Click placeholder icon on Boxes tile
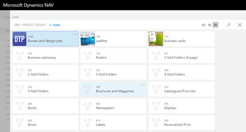The height and width of the screenshot is (132, 246). click(x=19, y=123)
